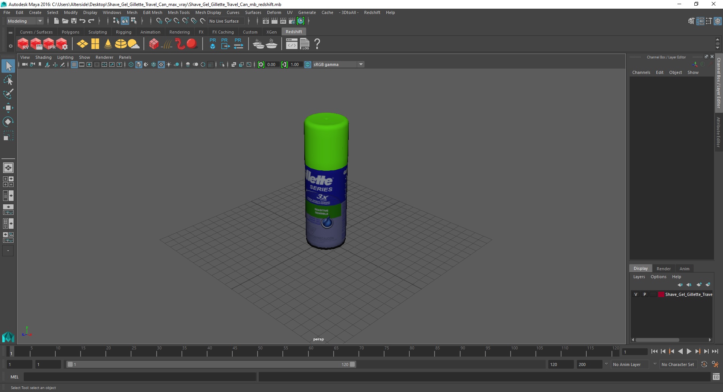This screenshot has height=392, width=723.
Task: Open the shelf options gear menu
Action: (11, 46)
